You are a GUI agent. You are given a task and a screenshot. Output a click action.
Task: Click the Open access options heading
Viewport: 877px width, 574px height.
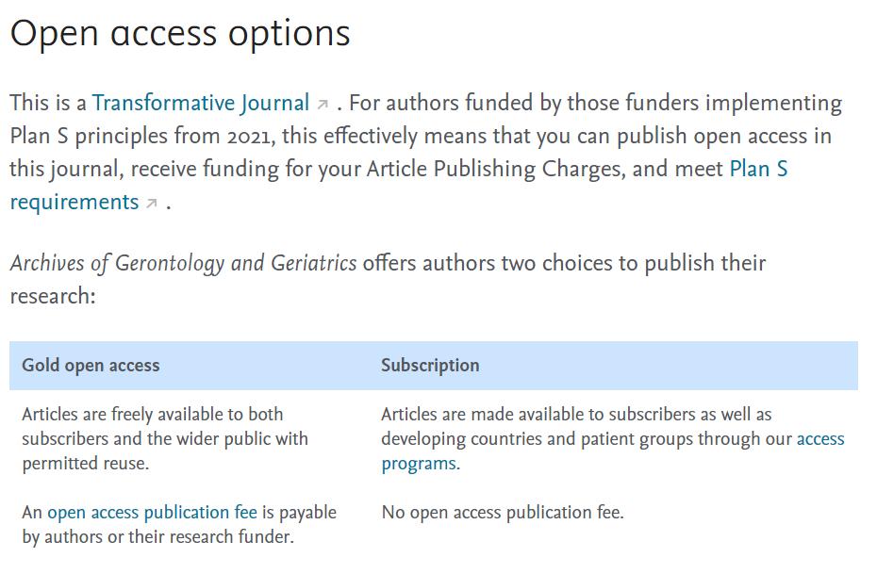pyautogui.click(x=180, y=33)
